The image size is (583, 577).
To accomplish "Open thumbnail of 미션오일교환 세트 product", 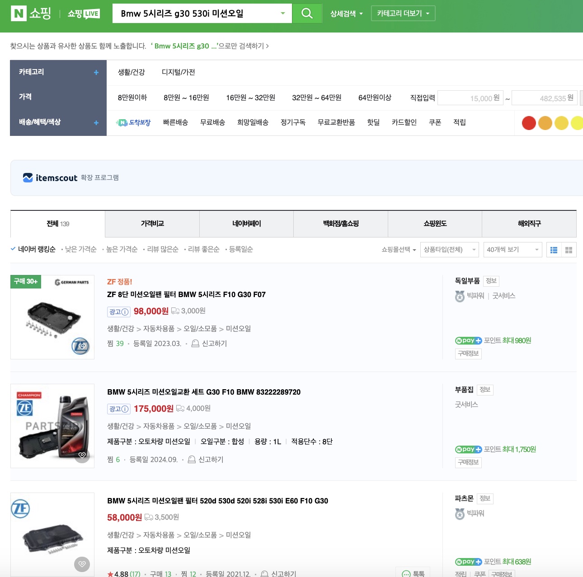I will coord(52,426).
